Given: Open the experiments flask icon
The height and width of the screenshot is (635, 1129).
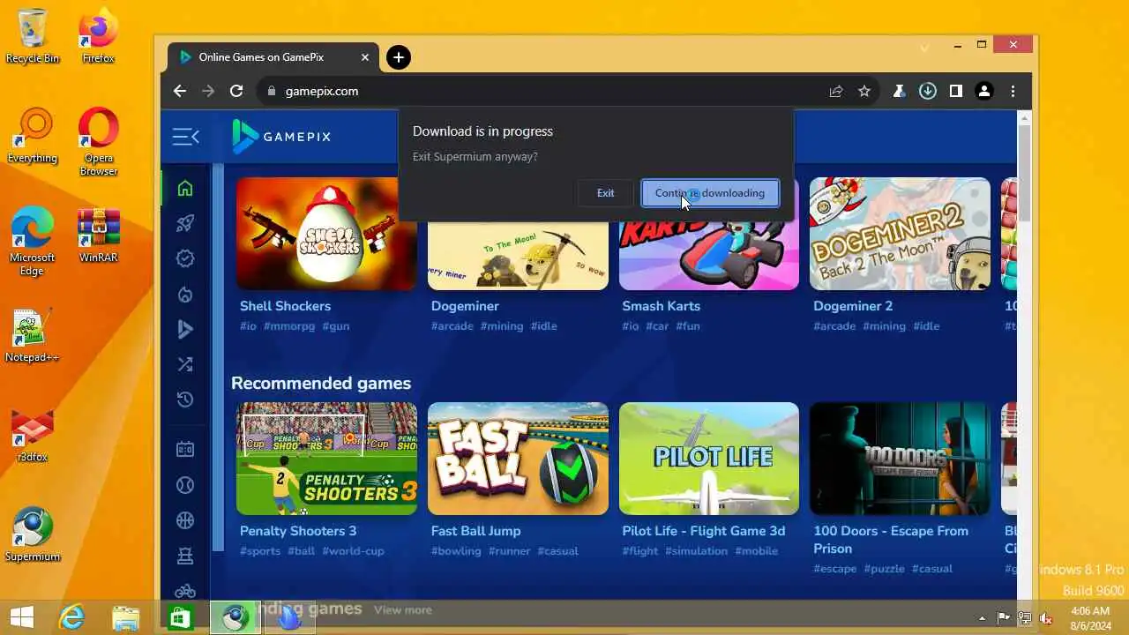Looking at the screenshot, I should pos(899,91).
